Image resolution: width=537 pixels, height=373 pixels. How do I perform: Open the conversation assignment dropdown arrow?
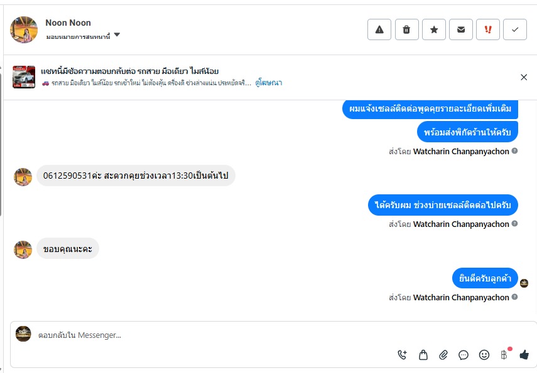click(117, 35)
